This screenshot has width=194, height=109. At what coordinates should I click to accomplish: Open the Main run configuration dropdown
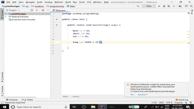(x=149, y=6)
